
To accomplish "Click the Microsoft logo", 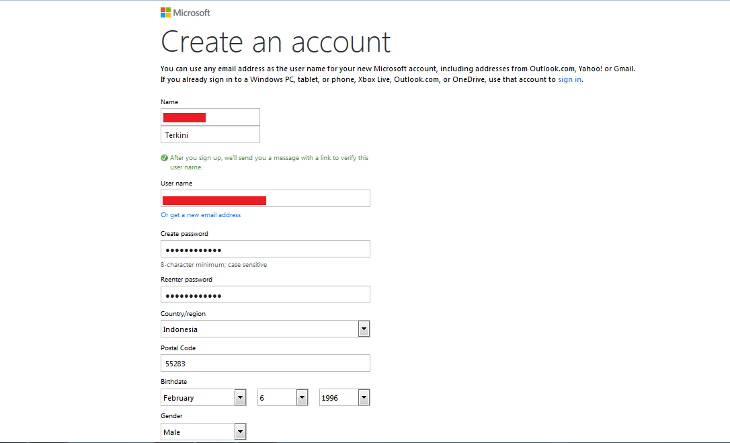I will (x=185, y=12).
